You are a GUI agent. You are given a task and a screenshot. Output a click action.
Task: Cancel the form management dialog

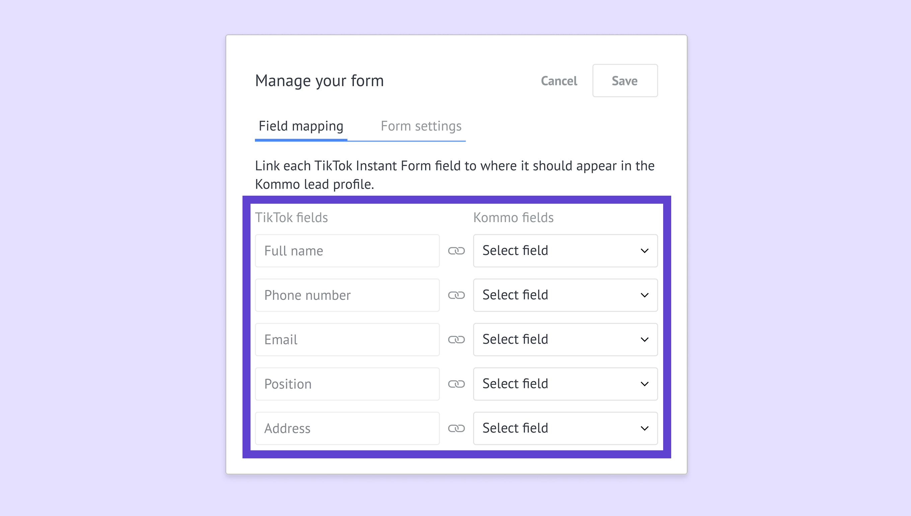click(x=559, y=81)
